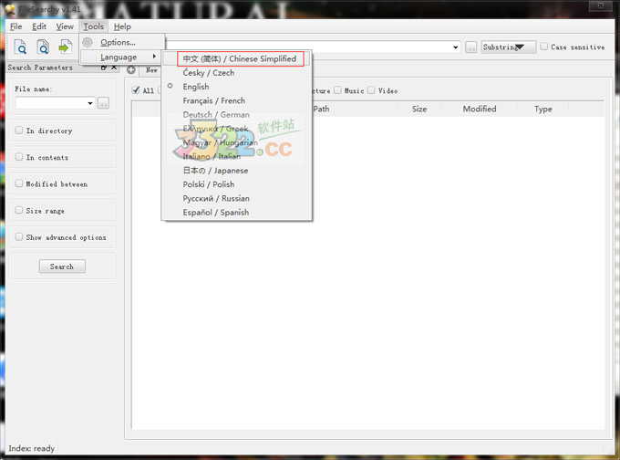Enable Case sensitive checkbox
620x460 pixels.
(544, 47)
